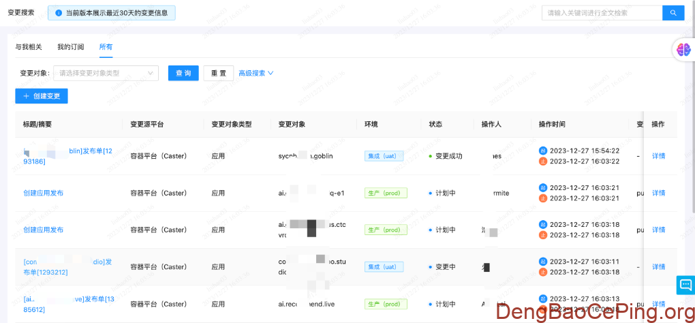The image size is (695, 323).
Task: Click the plus icon in 创建变更 button
Action: pos(26,96)
